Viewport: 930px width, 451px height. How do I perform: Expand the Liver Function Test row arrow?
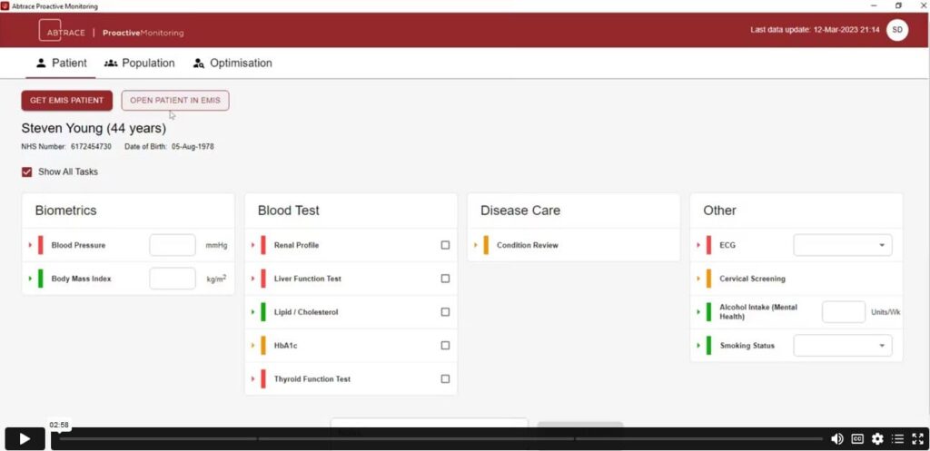(x=253, y=279)
